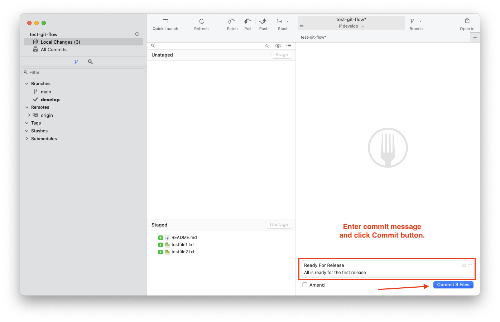
Task: Collapse the Branches section
Action: coord(27,84)
